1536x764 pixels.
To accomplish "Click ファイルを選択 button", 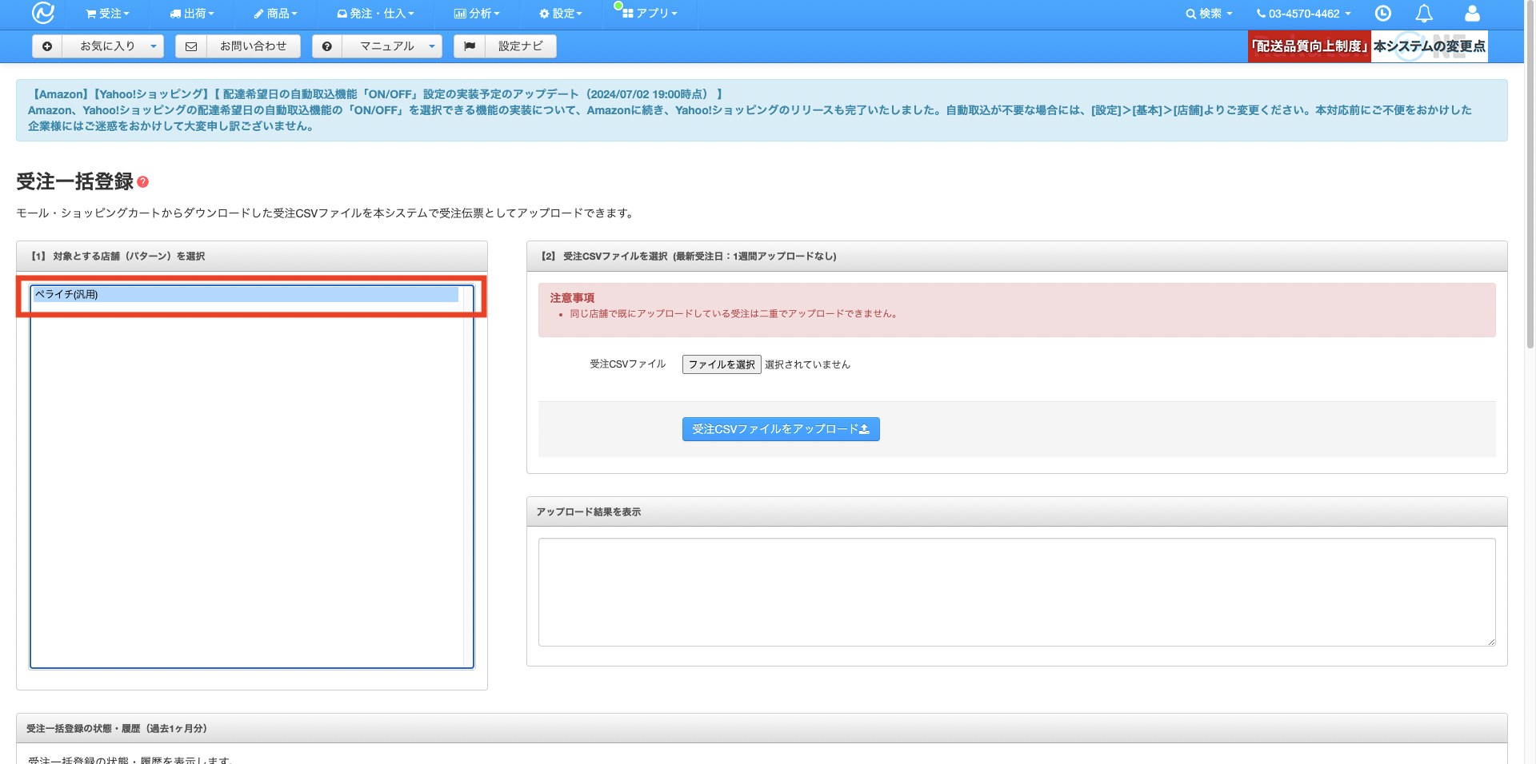I will (721, 364).
